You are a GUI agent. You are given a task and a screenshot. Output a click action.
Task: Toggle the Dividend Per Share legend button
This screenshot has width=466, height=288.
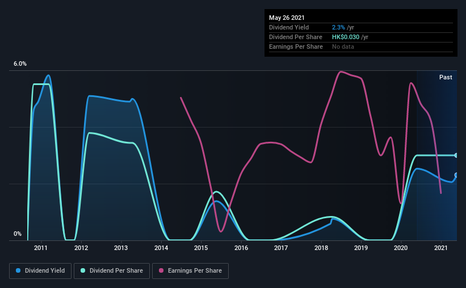112,271
